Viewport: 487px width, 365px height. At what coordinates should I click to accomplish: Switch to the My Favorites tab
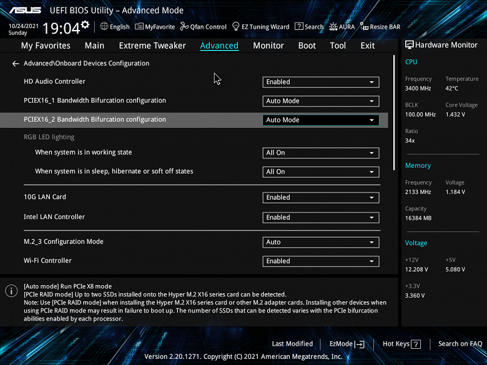click(46, 46)
